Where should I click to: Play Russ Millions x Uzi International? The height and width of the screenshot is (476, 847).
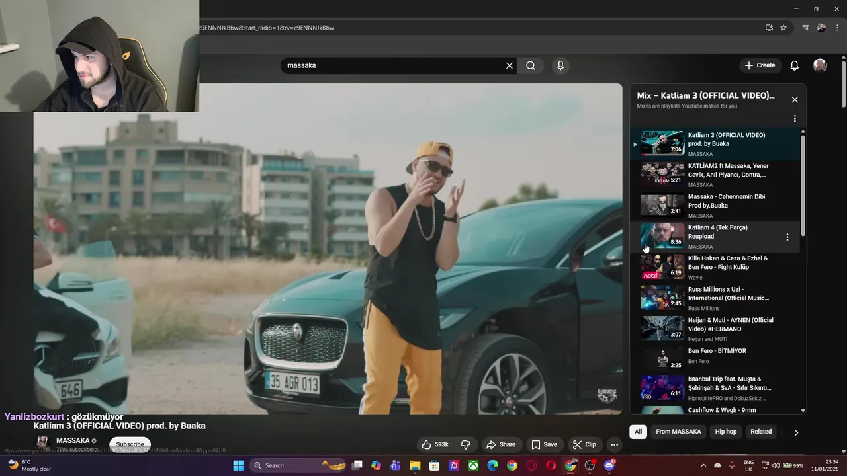click(x=715, y=298)
